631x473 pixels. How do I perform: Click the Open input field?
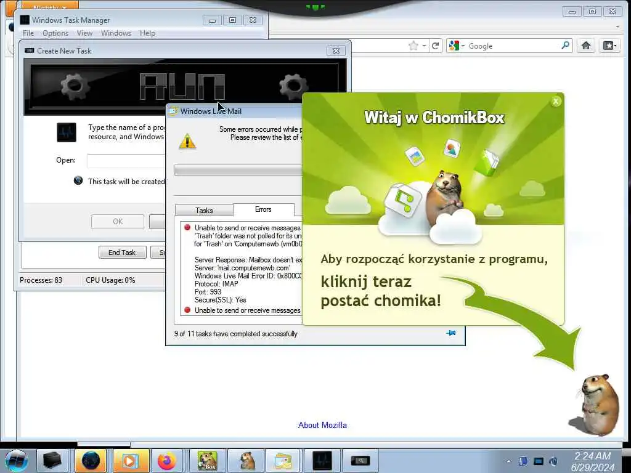pyautogui.click(x=126, y=161)
